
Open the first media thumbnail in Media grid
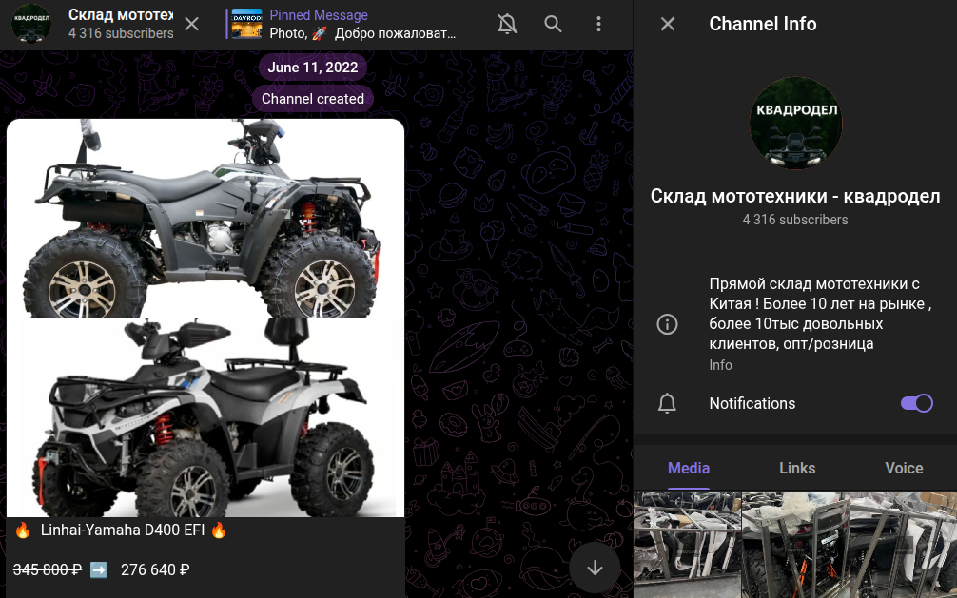click(x=687, y=545)
